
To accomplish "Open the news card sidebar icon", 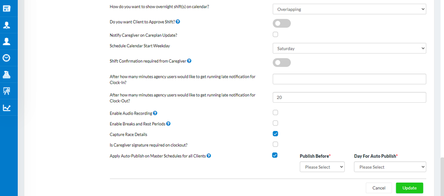I will click(x=7, y=8).
